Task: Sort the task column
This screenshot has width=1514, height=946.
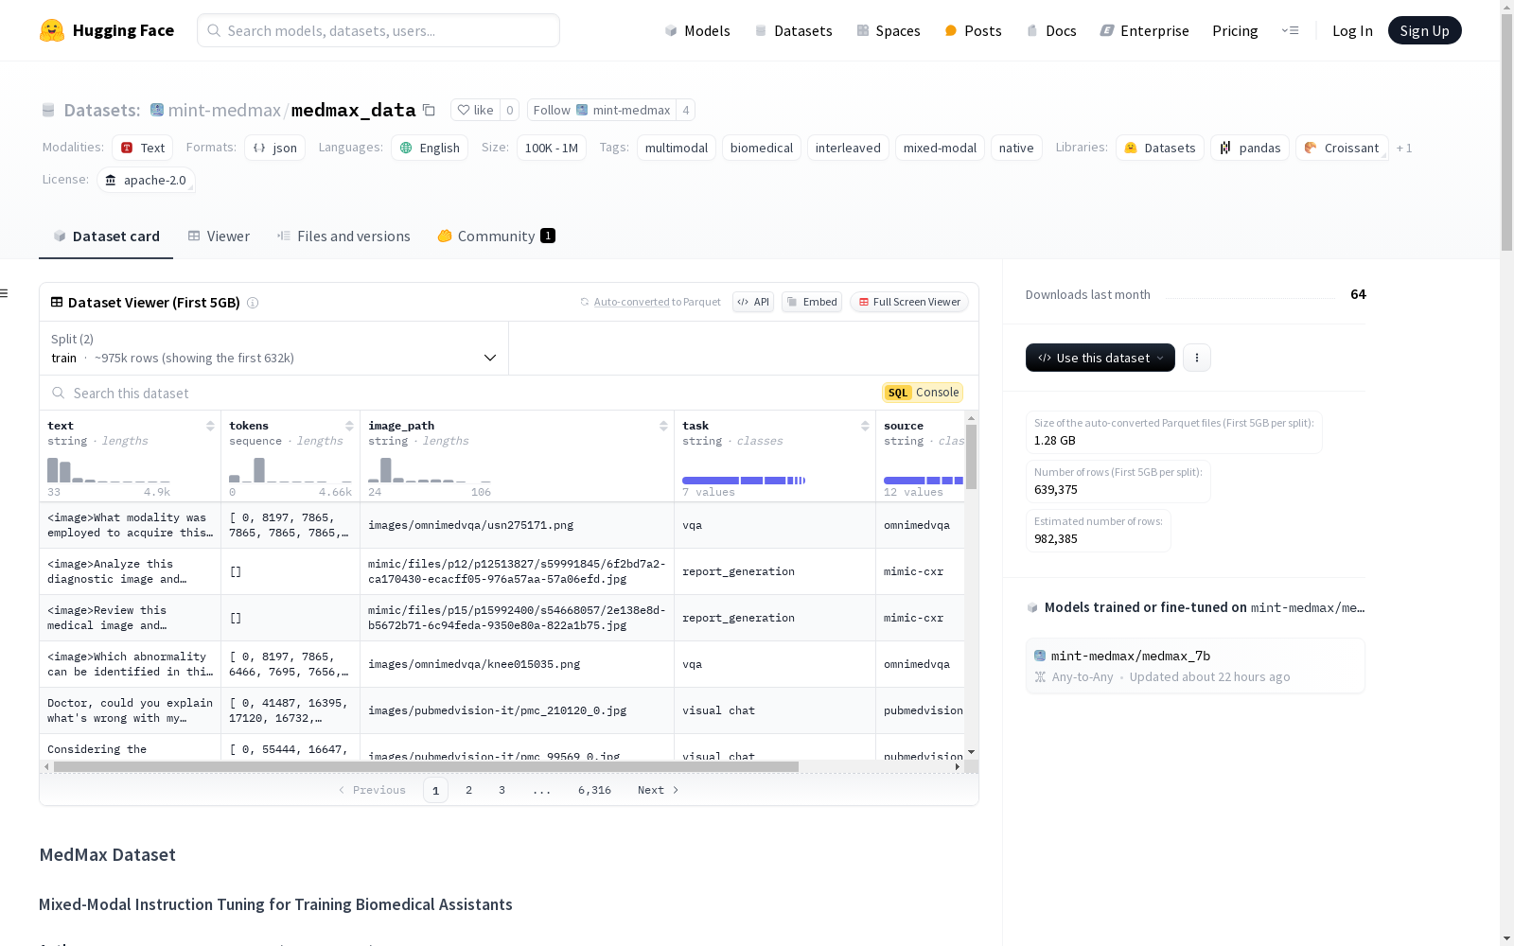Action: pyautogui.click(x=865, y=426)
